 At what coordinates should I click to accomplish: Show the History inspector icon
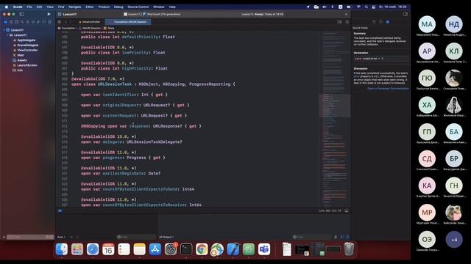pyautogui.click(x=381, y=22)
